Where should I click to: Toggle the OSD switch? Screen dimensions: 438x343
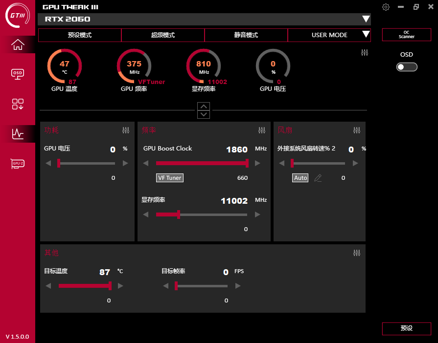[x=407, y=67]
